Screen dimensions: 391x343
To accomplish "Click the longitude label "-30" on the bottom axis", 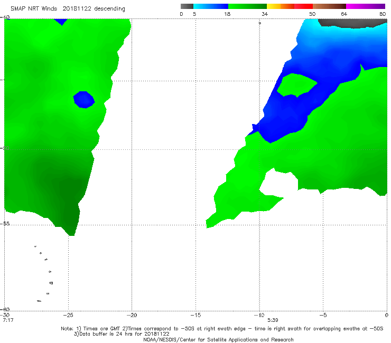I will point(5,315).
